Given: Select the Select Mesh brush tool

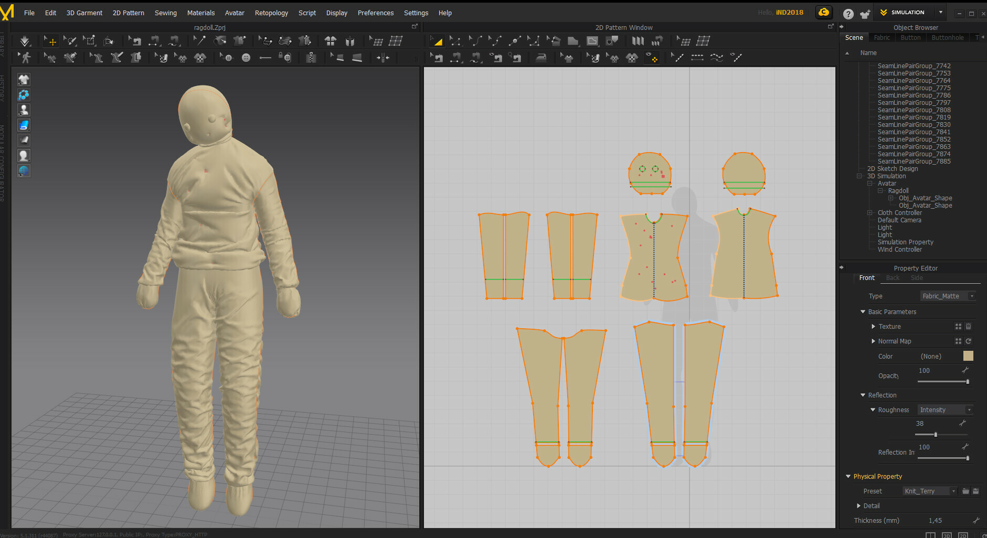Looking at the screenshot, I should click(70, 41).
